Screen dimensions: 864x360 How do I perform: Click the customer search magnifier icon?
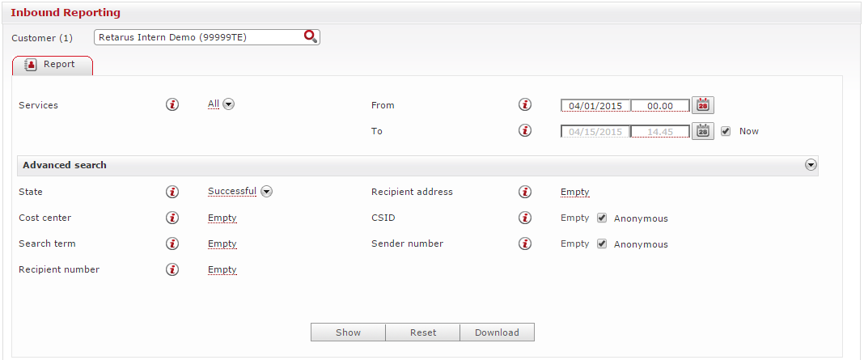pos(310,36)
